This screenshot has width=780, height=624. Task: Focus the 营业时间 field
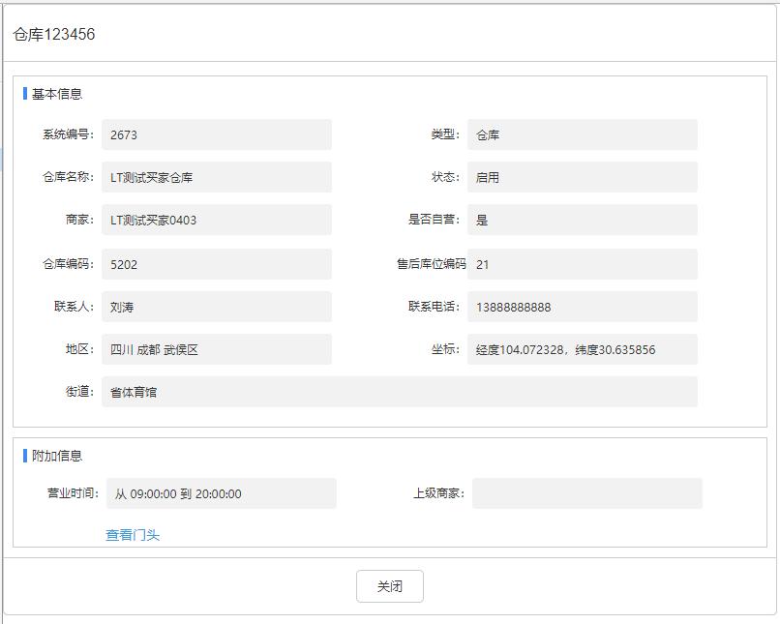221,493
